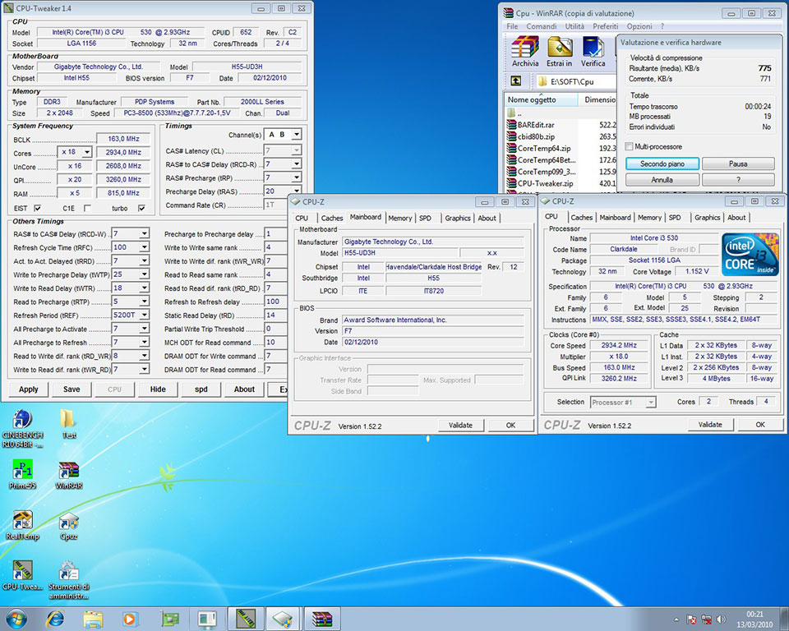The image size is (789, 631).
Task: Select the CPU-Tweaker.zip archive icon
Action: pyautogui.click(x=512, y=184)
